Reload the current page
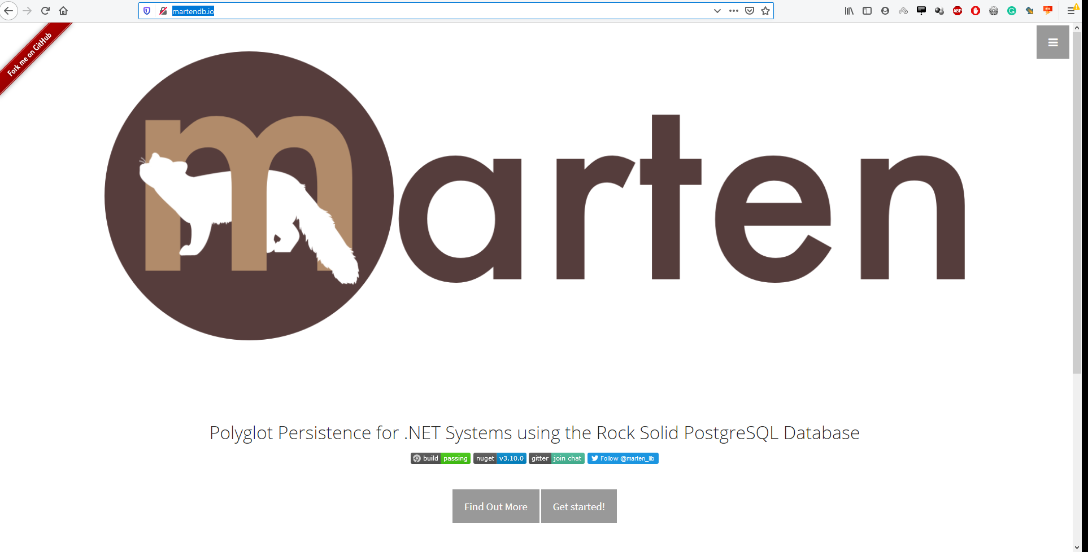The image size is (1088, 552). [45, 11]
